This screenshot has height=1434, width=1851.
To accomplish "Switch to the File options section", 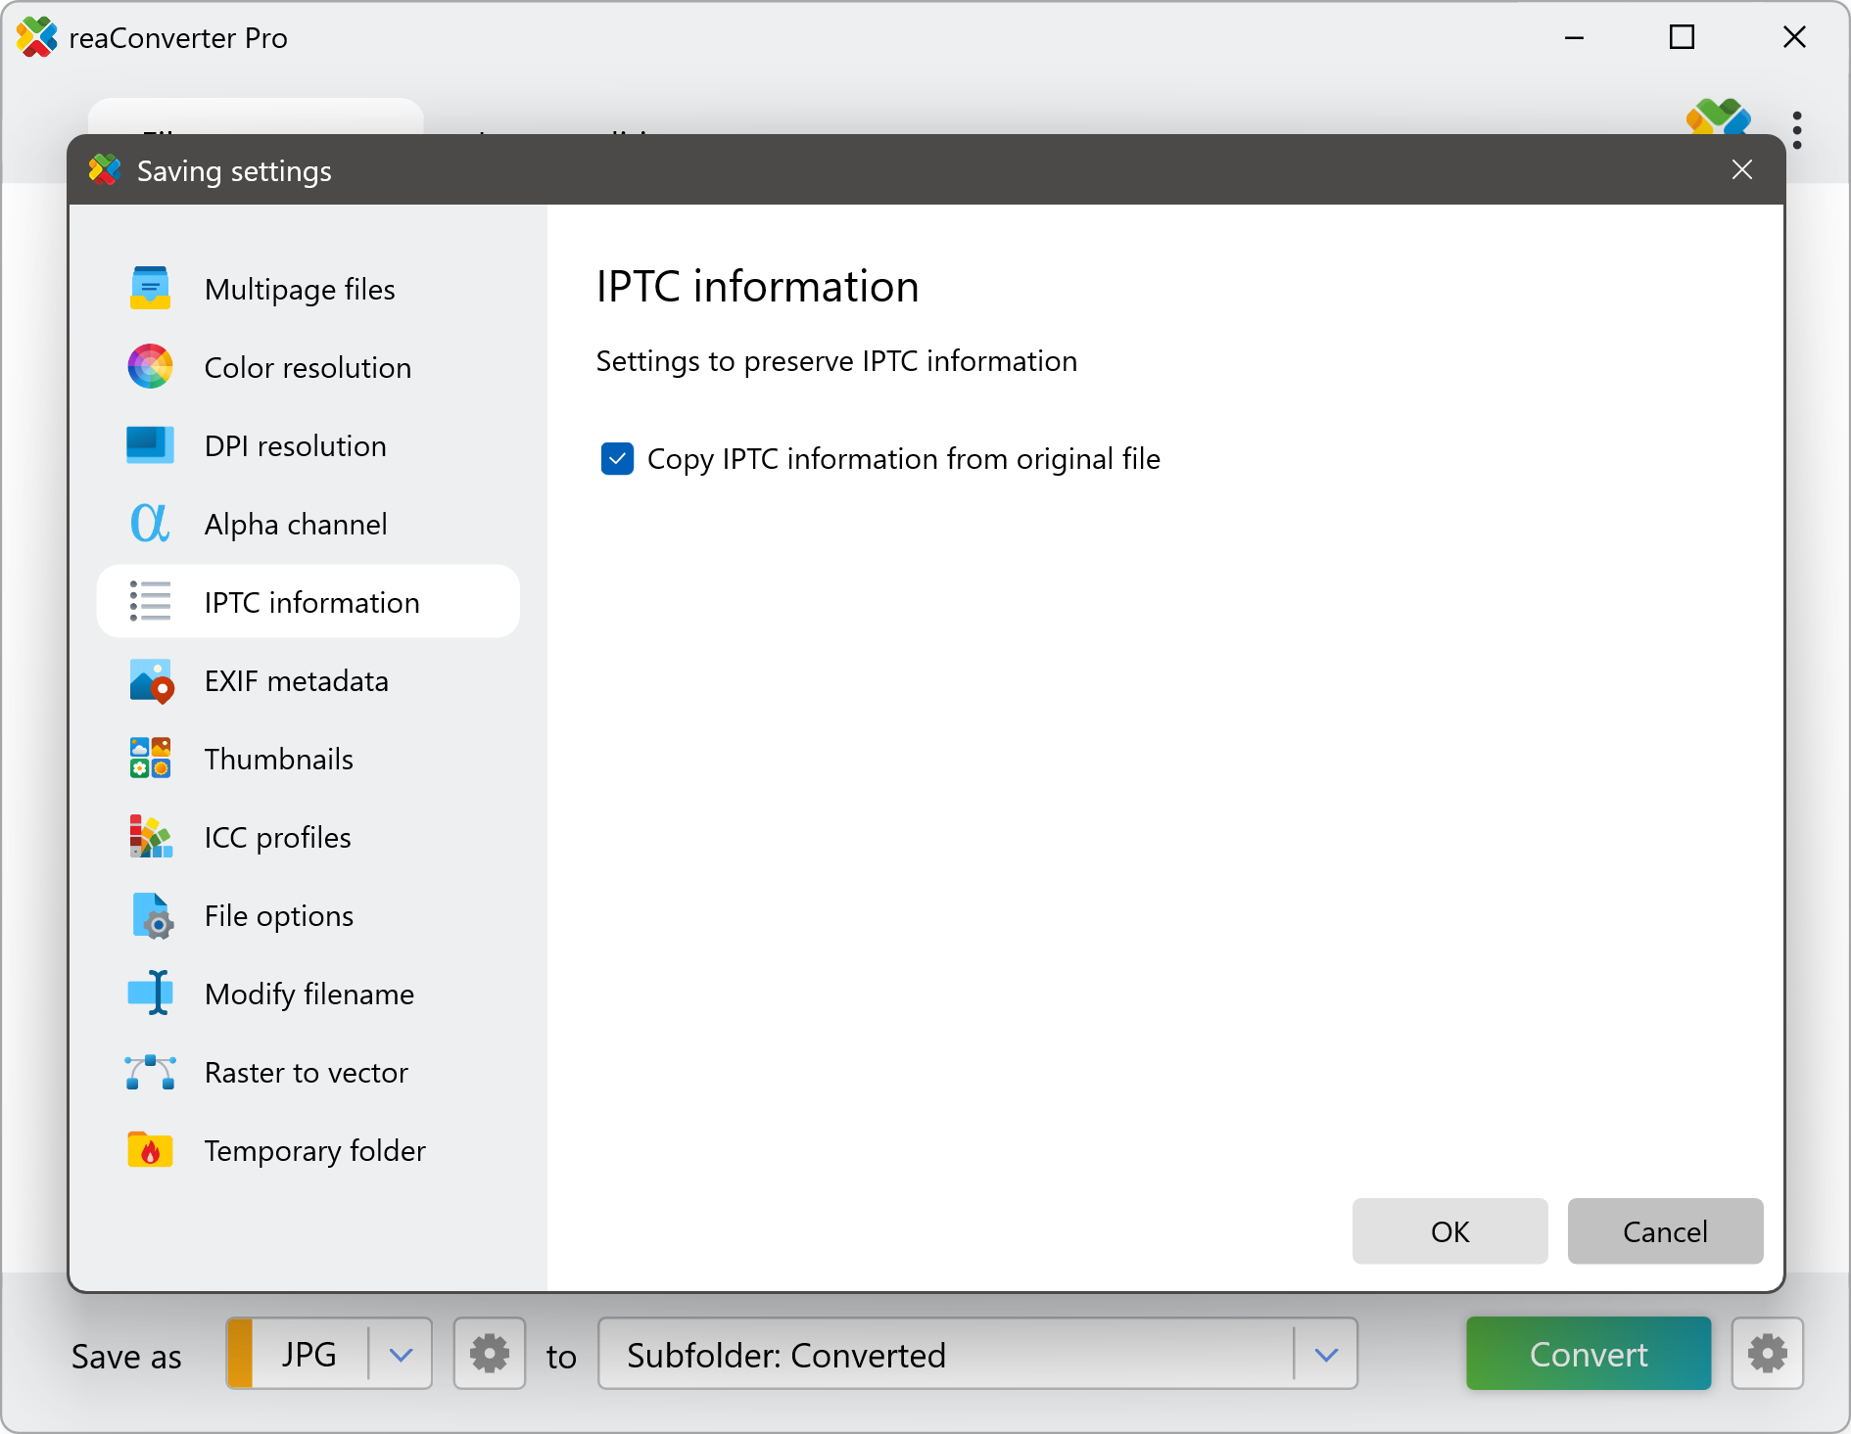I will (279, 915).
